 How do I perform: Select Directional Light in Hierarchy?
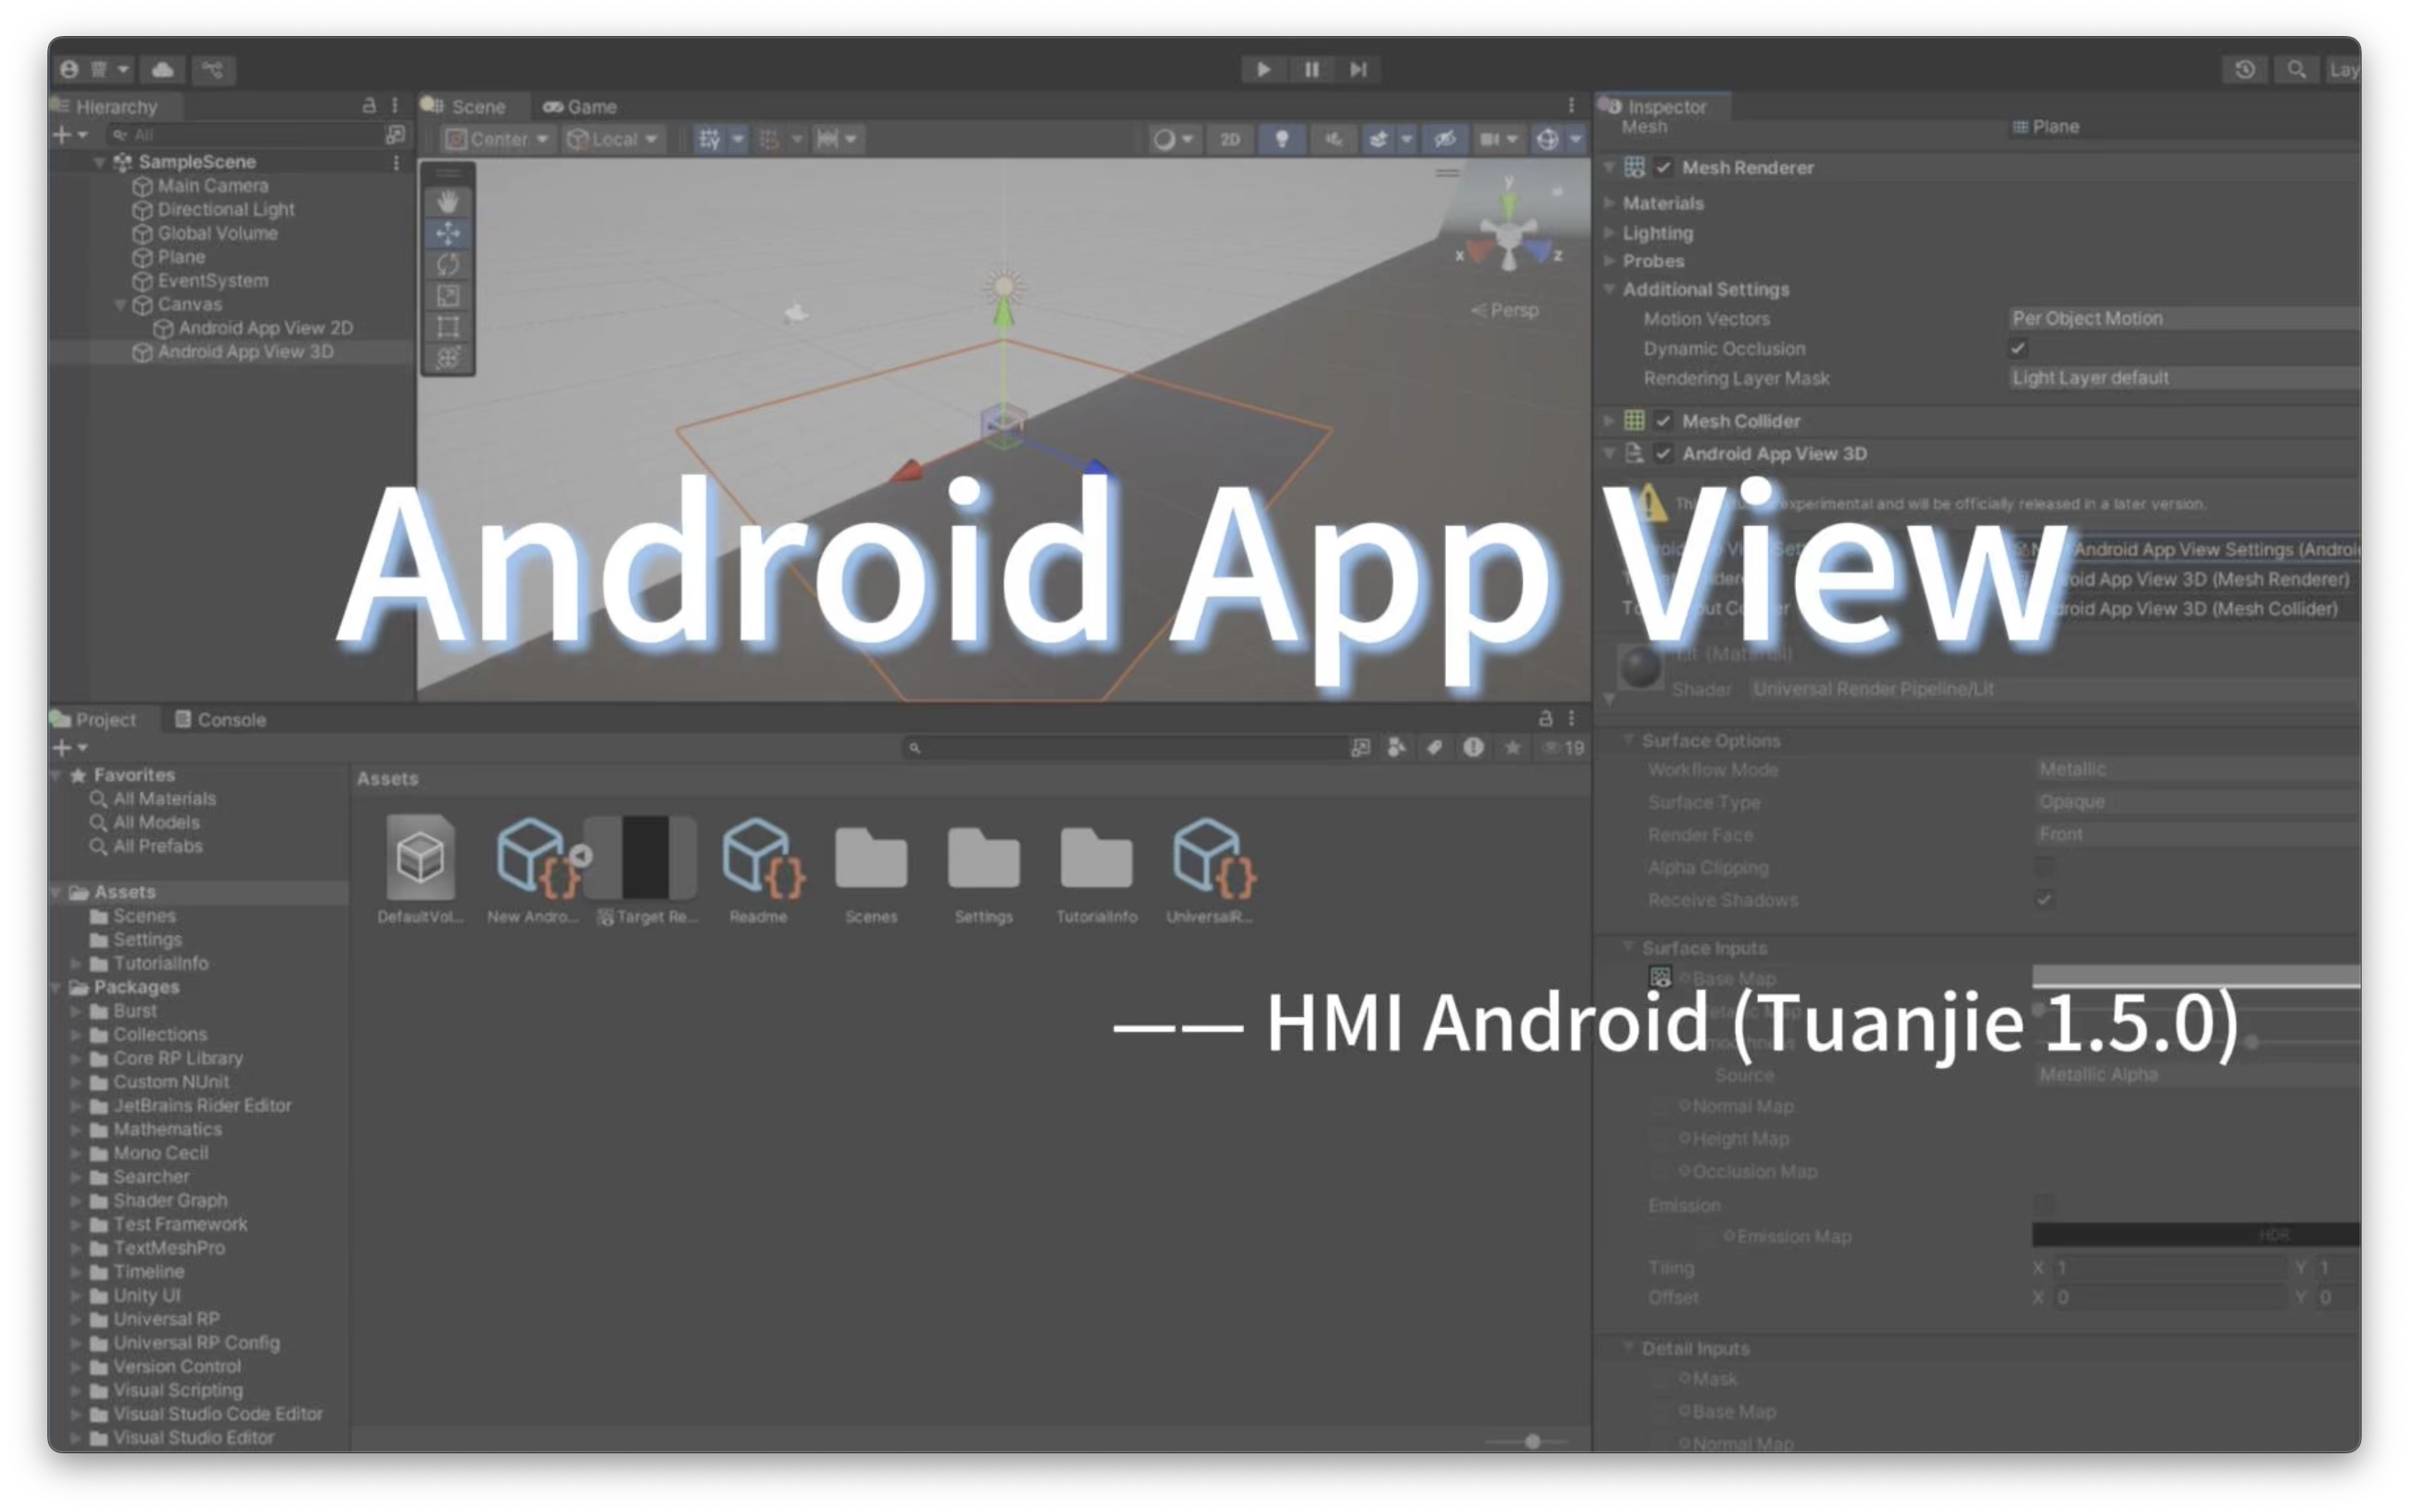pyautogui.click(x=214, y=209)
